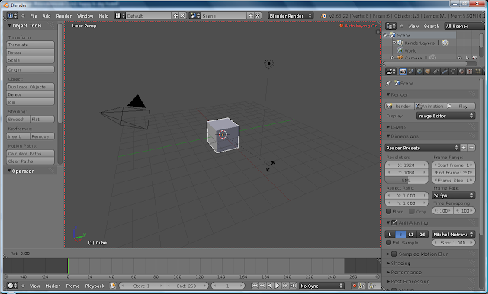Select the Object Constraints chain tab

point(436,72)
